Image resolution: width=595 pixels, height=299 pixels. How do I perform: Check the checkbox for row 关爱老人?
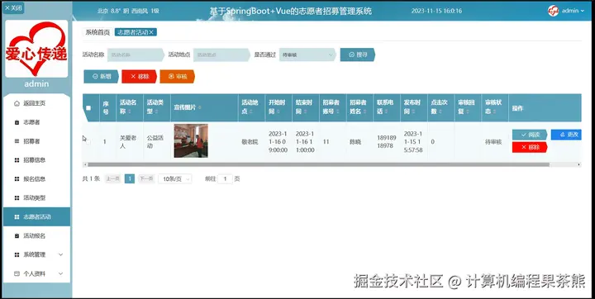[x=88, y=142]
